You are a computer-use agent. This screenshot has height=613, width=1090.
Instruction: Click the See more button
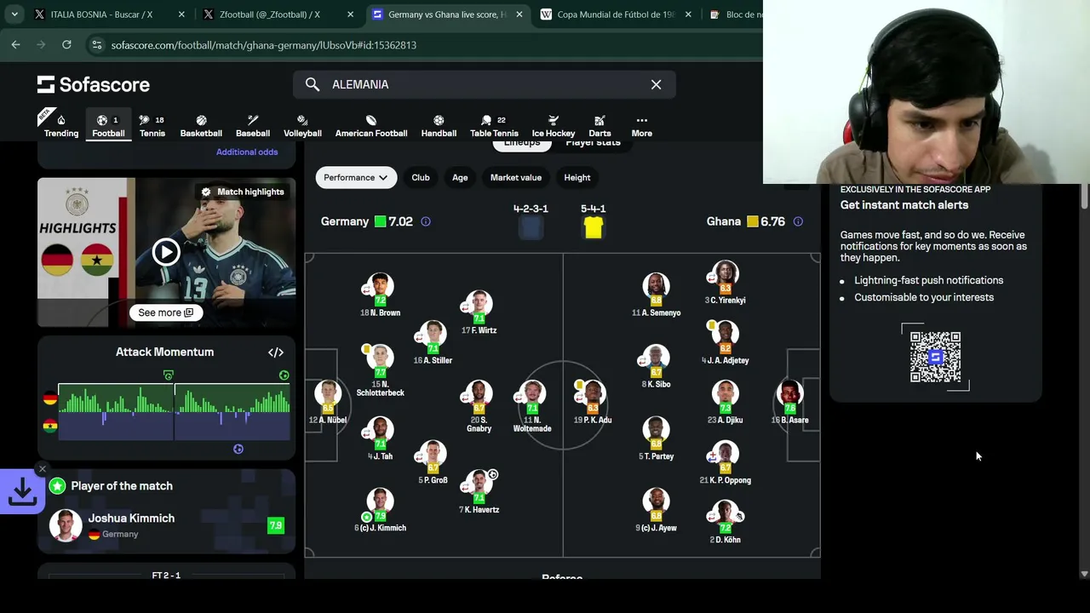166,312
